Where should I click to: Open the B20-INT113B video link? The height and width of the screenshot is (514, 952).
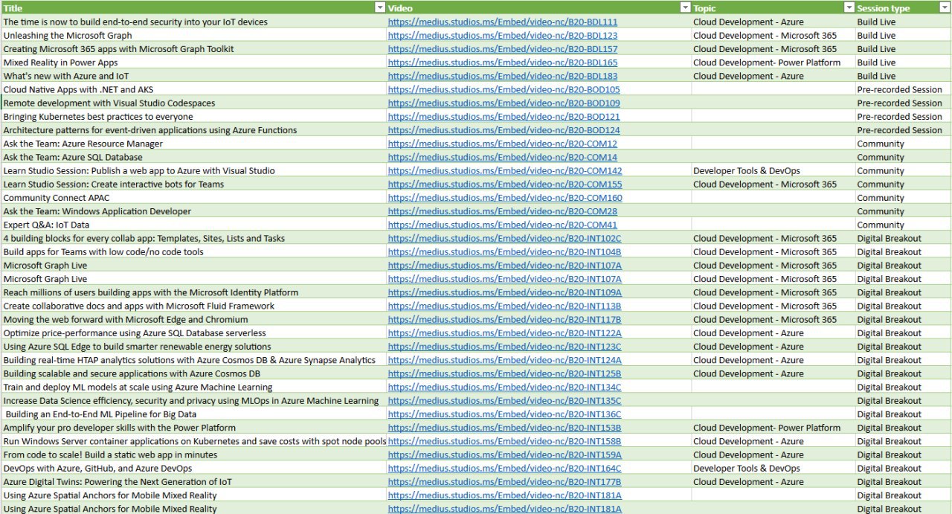504,306
